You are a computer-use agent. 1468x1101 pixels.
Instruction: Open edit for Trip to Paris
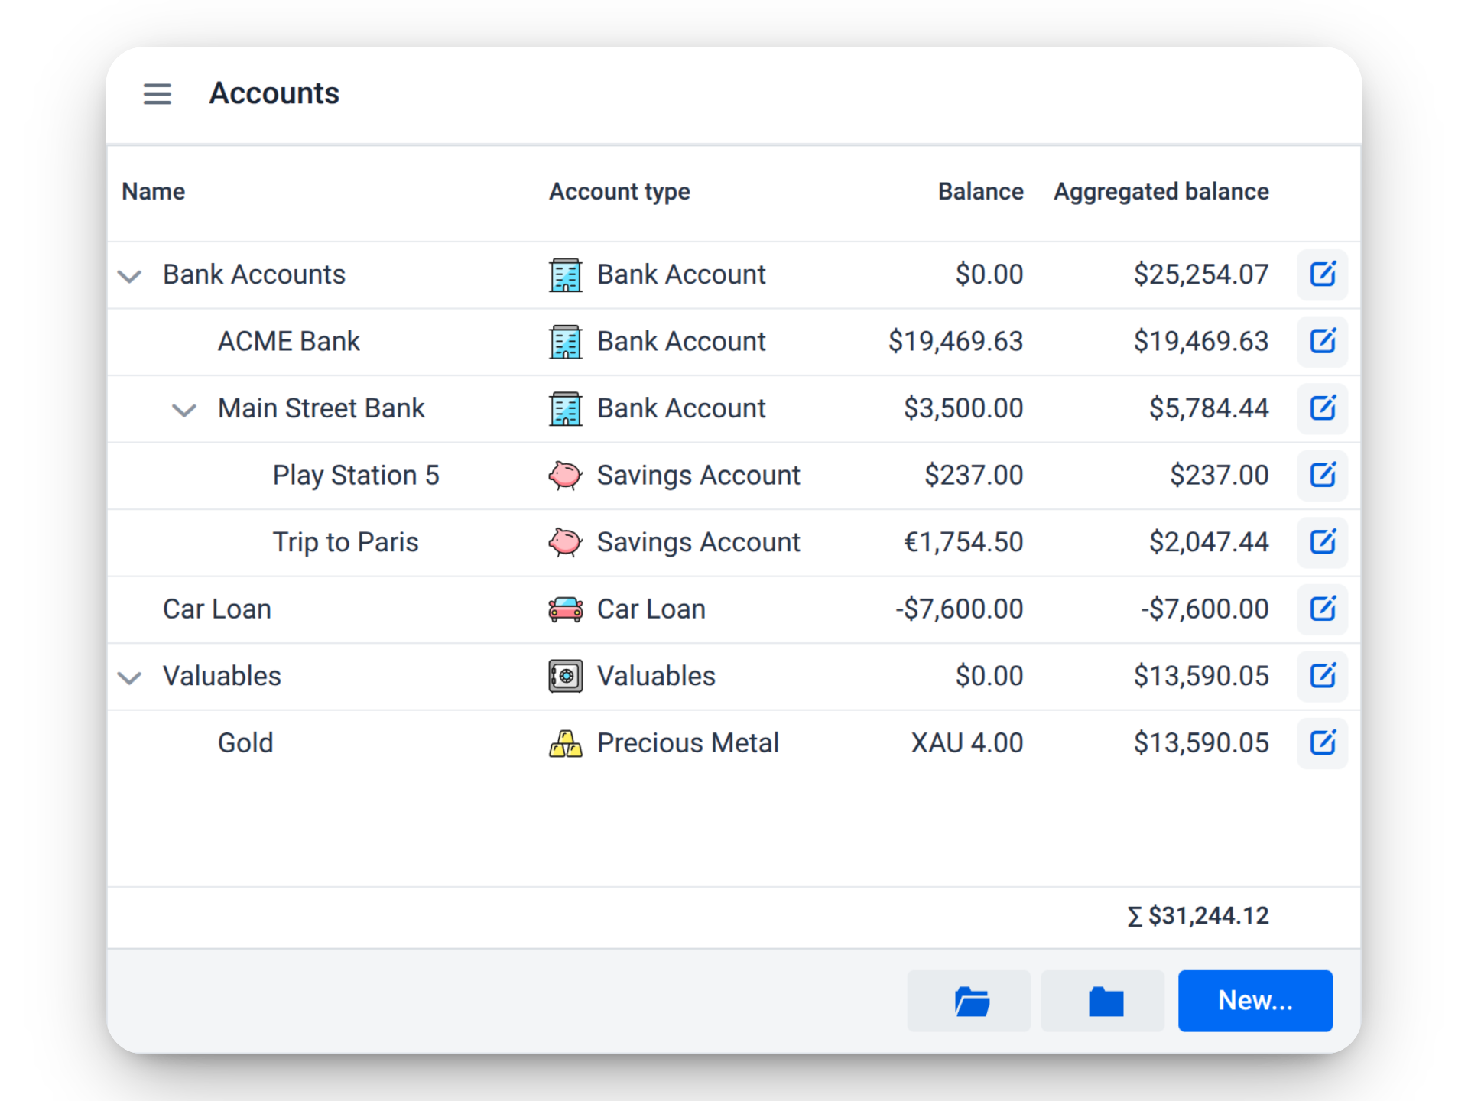coord(1322,542)
